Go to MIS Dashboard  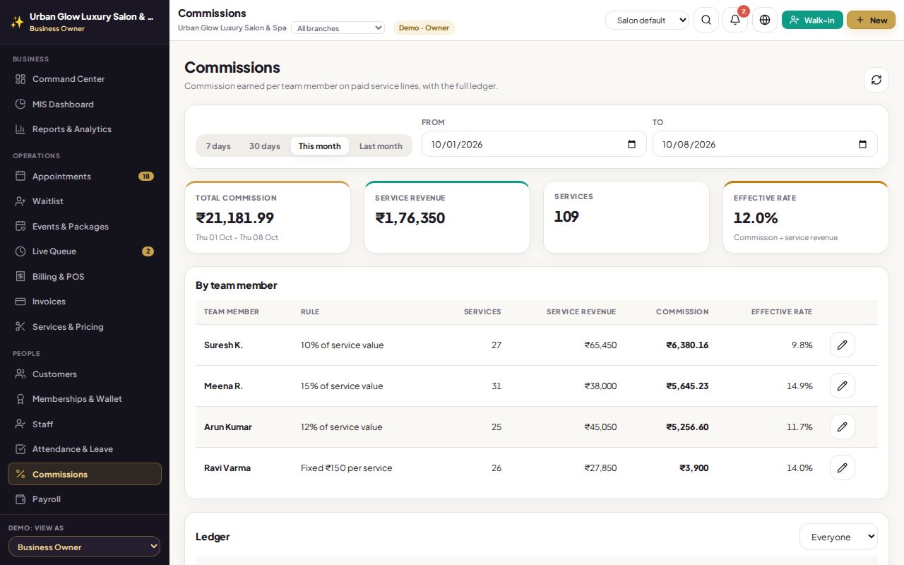(85, 104)
